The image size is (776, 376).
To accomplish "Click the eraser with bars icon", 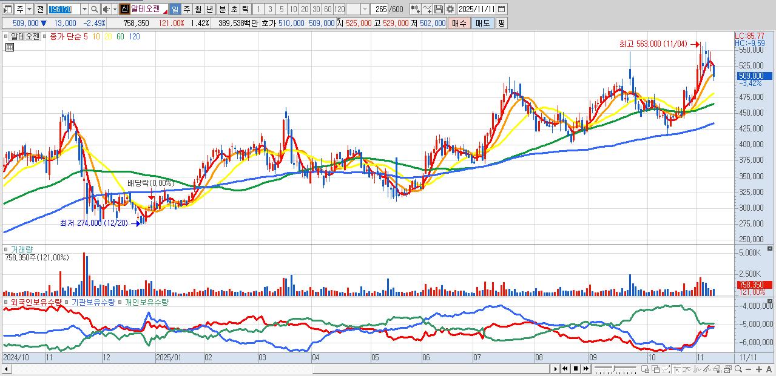I will 718,369.
